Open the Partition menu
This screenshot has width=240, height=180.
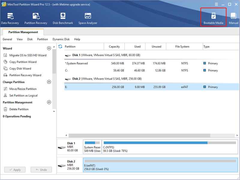click(x=42, y=39)
